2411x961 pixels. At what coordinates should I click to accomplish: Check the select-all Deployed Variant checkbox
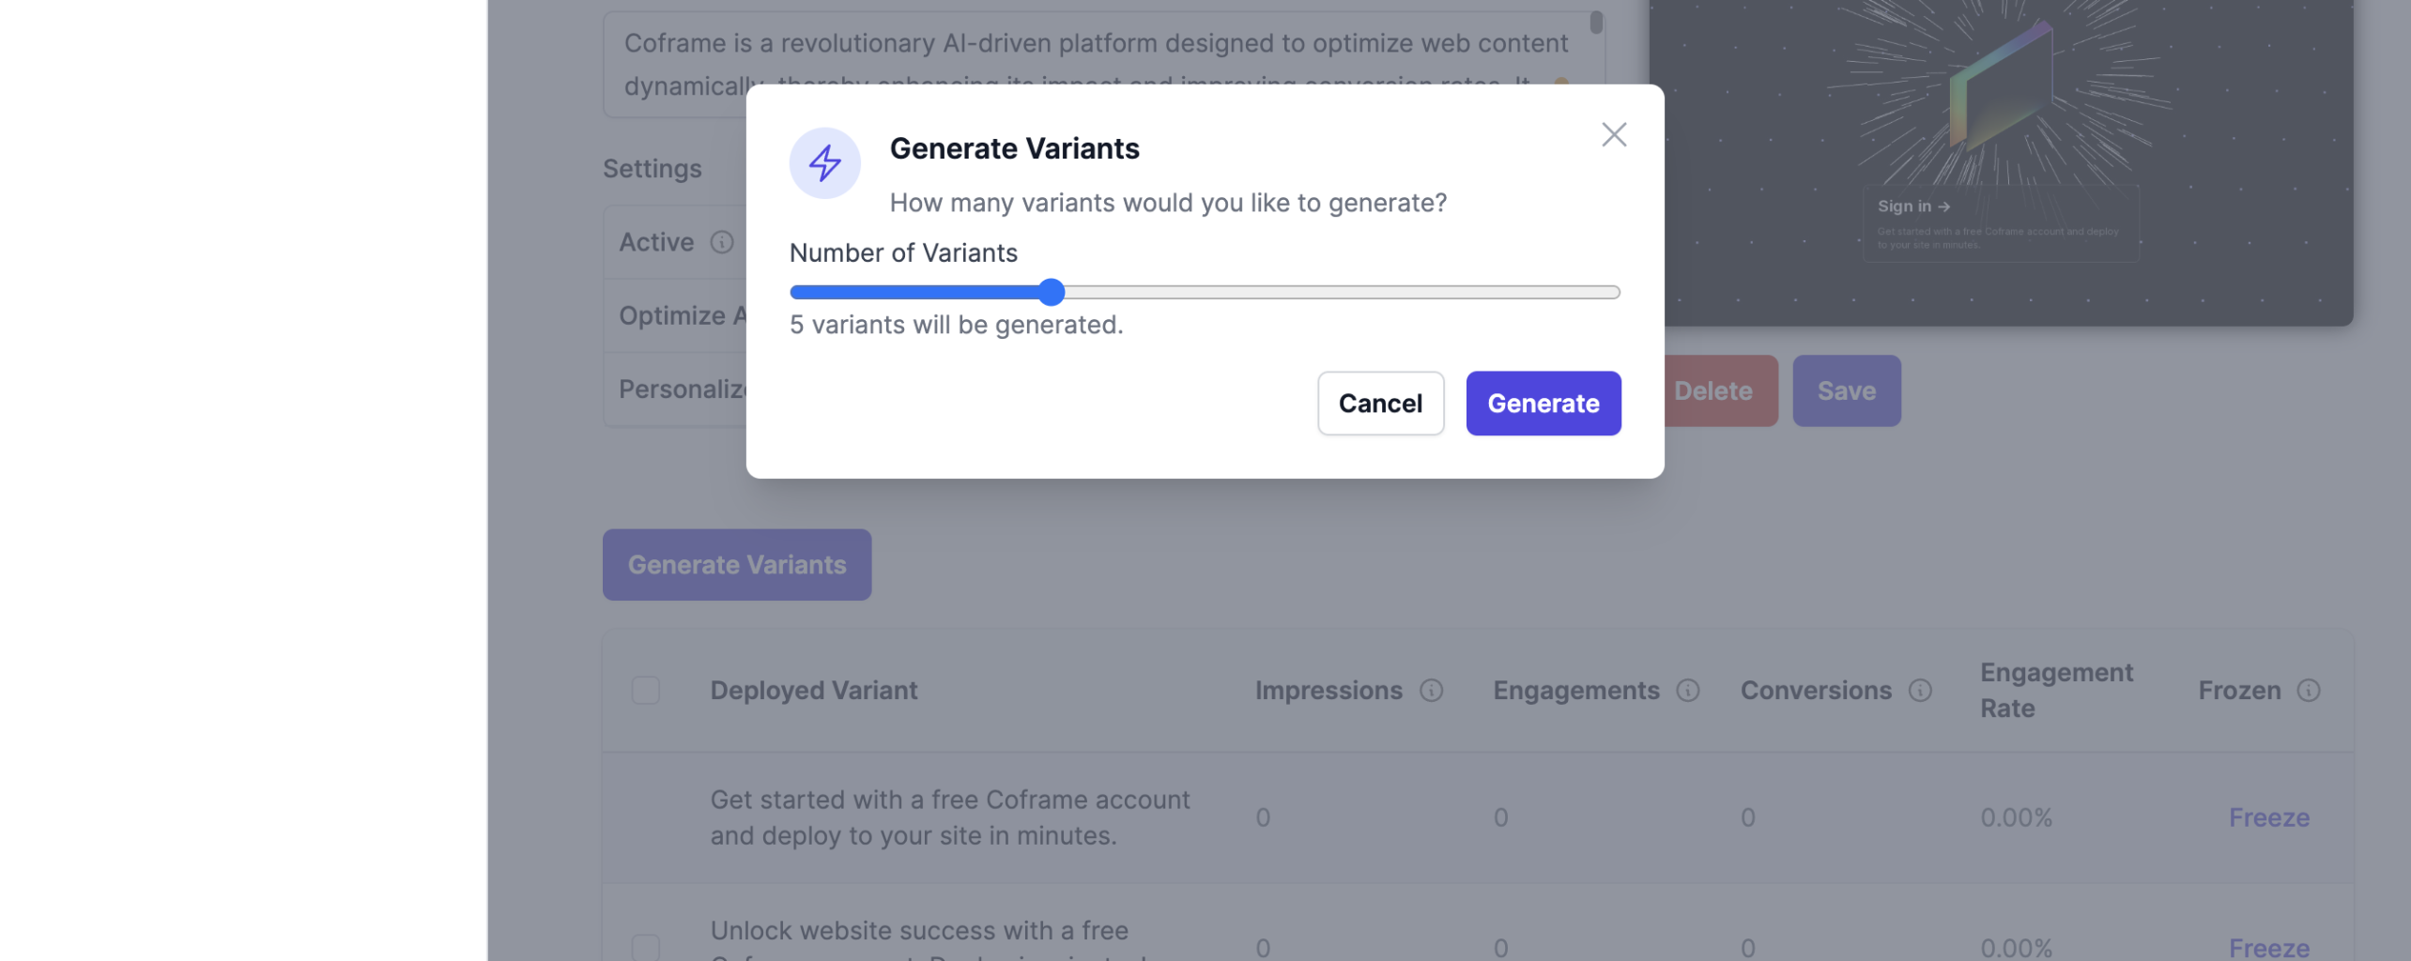coord(646,690)
